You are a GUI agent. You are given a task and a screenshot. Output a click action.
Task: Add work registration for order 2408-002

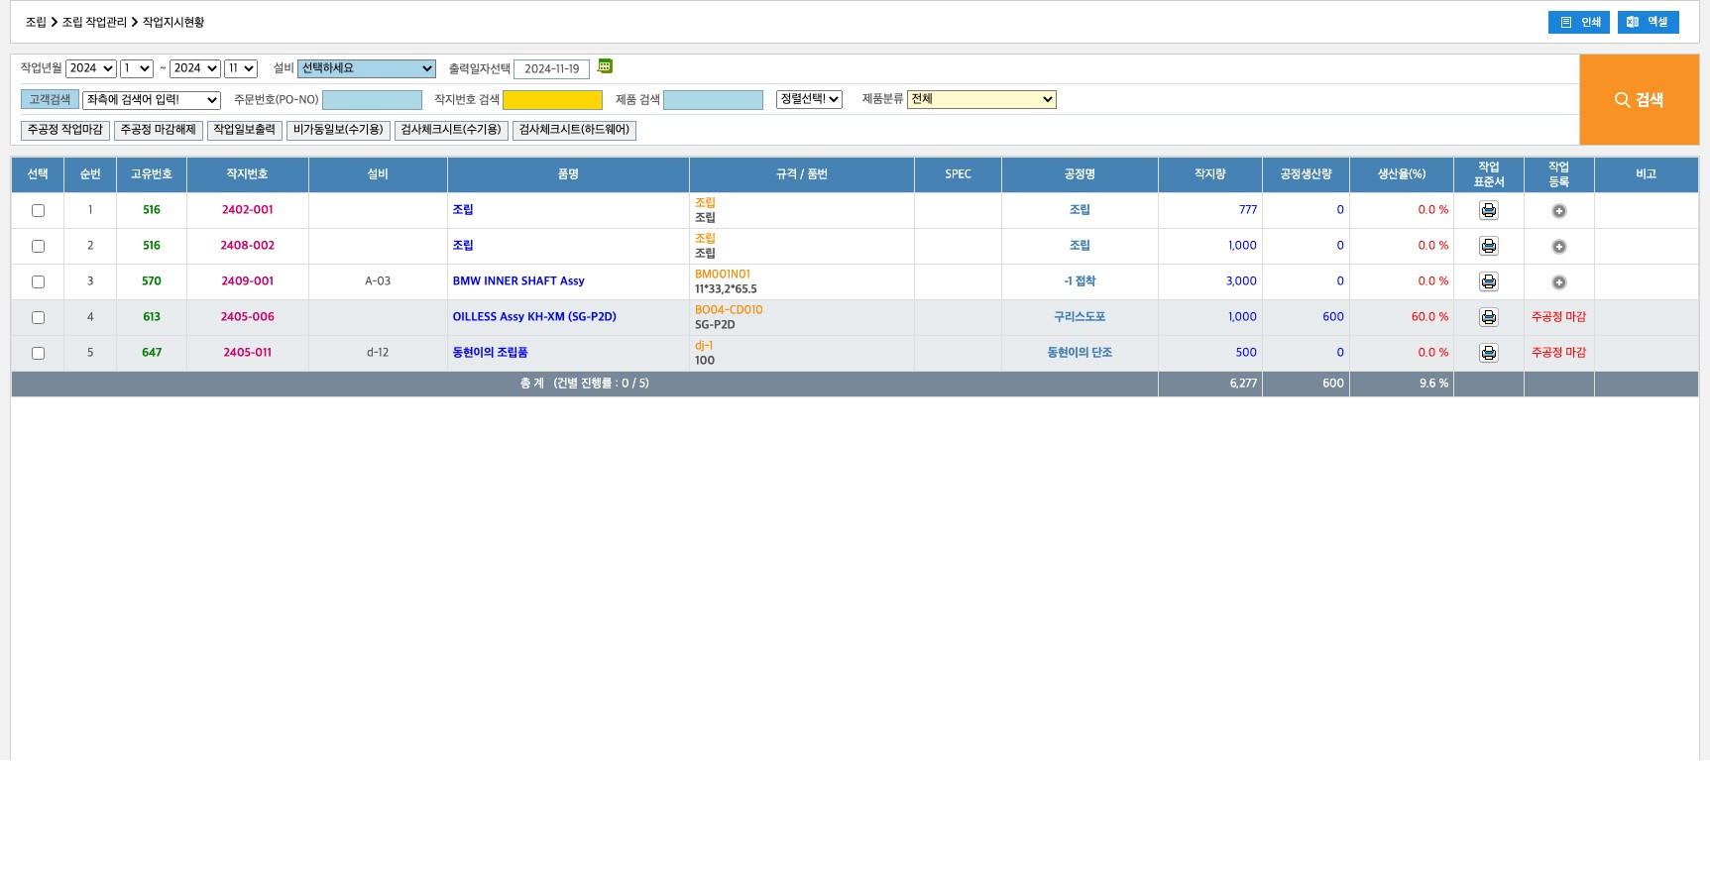(x=1558, y=247)
